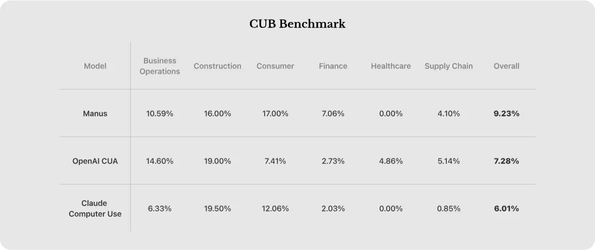595x250 pixels.
Task: Select the Construction column header
Action: [x=217, y=66]
